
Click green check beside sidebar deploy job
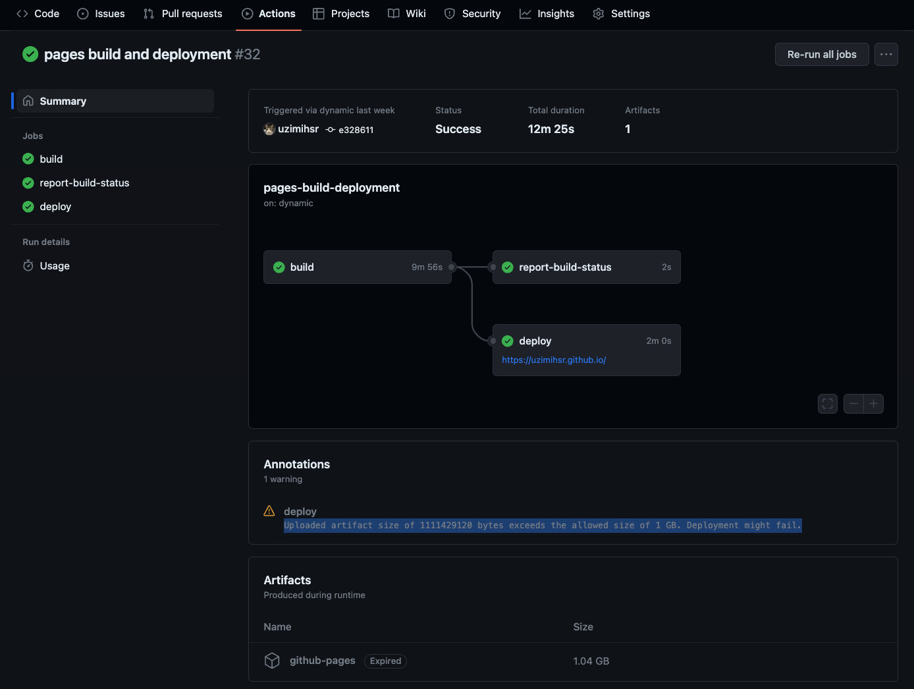pos(28,206)
